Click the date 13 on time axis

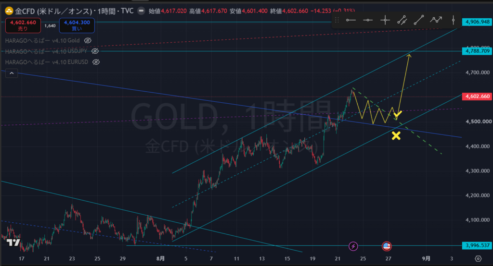click(262, 258)
